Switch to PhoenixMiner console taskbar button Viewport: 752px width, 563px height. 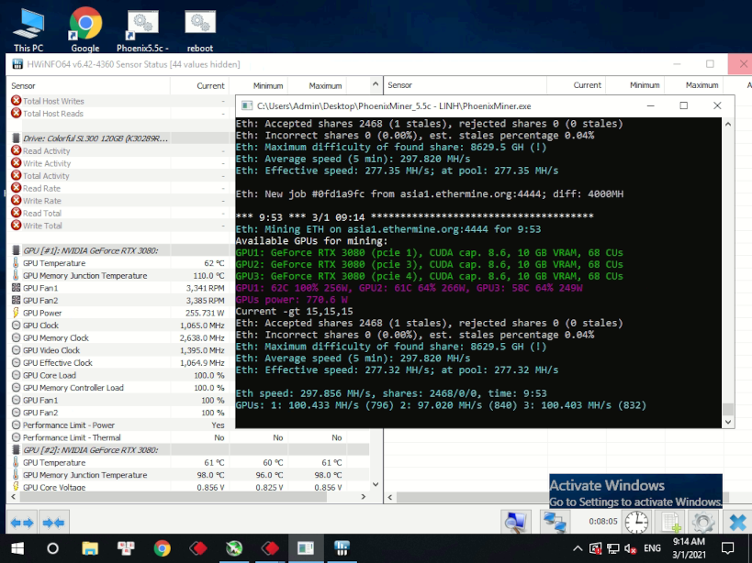coord(306,548)
